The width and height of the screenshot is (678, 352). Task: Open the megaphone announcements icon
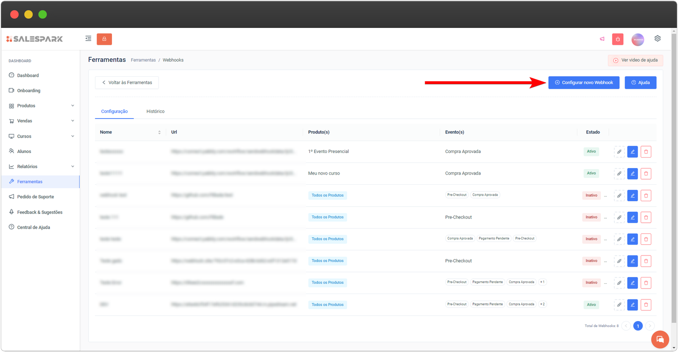point(602,39)
